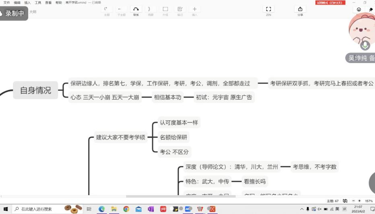This screenshot has height=214, width=375.
Task: Open Youdao app from taskbar
Action: (x=163, y=209)
